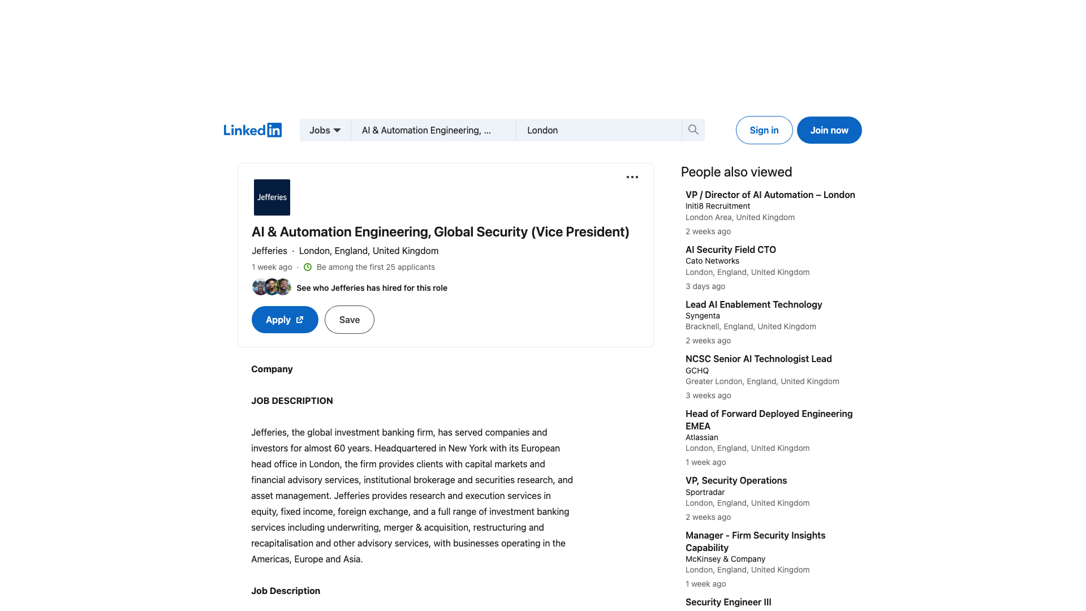Click Atlassian company text
This screenshot has height=611, width=1086.
pos(702,437)
